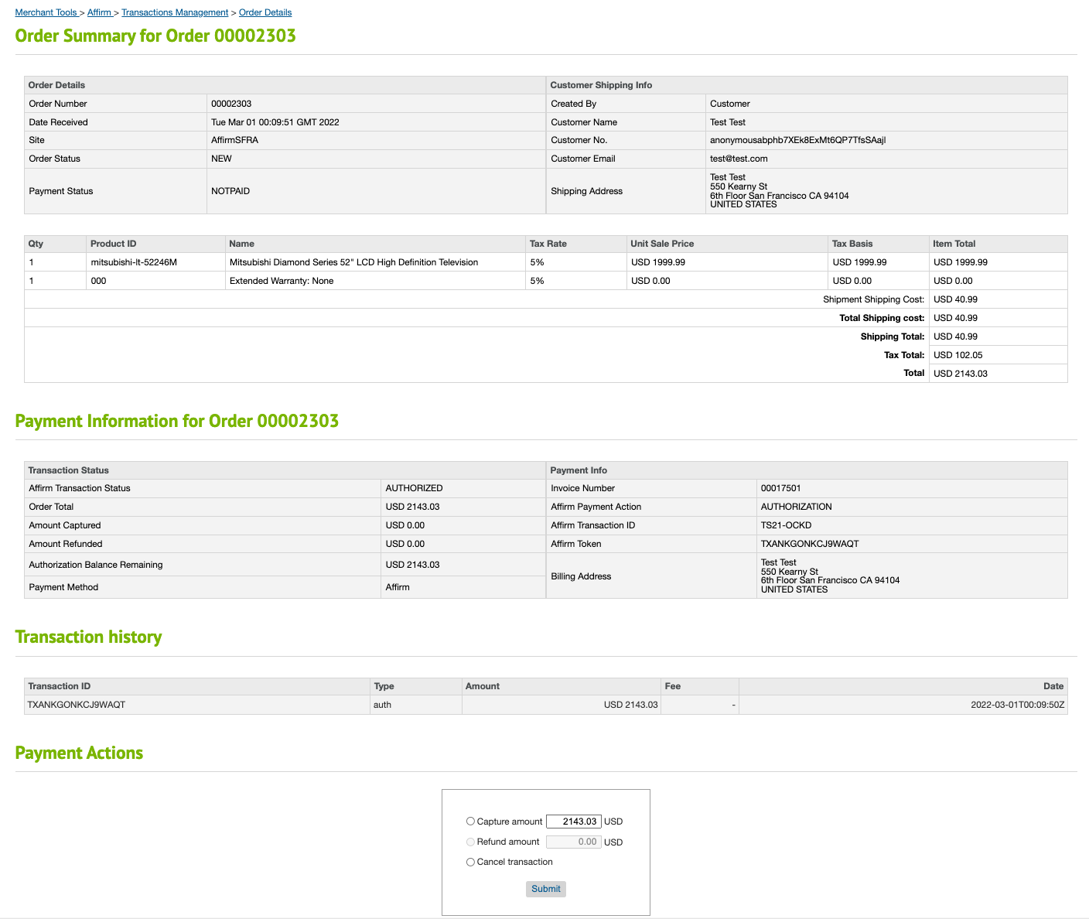Go to the Affirm breadcrumb link
The width and height of the screenshot is (1089, 919).
click(x=99, y=12)
